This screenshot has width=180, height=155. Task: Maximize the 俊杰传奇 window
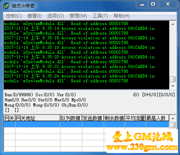click(153, 4)
